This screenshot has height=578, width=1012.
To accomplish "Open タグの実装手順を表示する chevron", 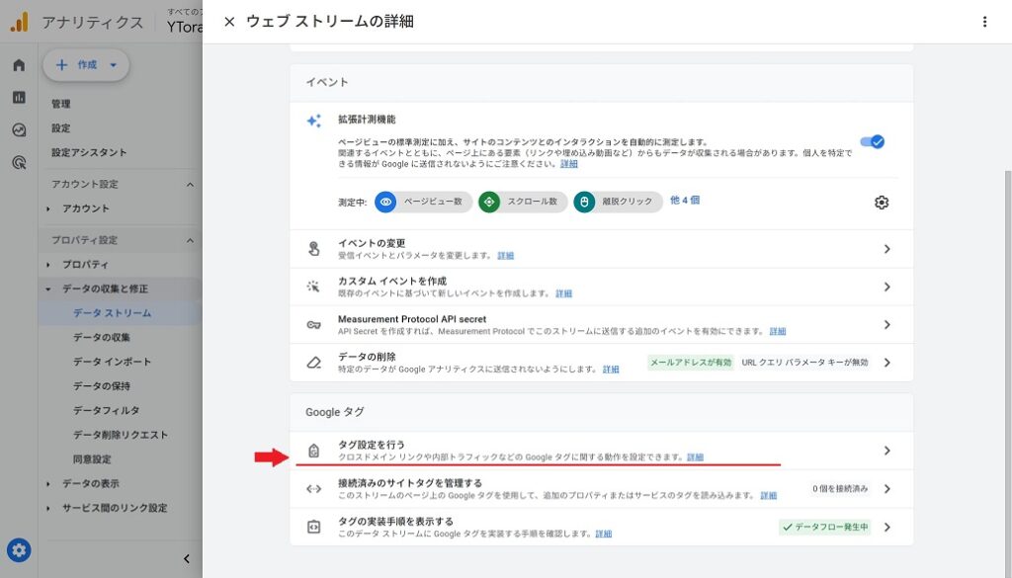I will click(886, 527).
